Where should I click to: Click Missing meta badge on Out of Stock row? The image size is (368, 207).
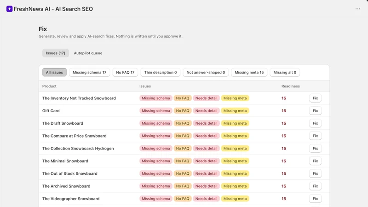pyautogui.click(x=235, y=173)
